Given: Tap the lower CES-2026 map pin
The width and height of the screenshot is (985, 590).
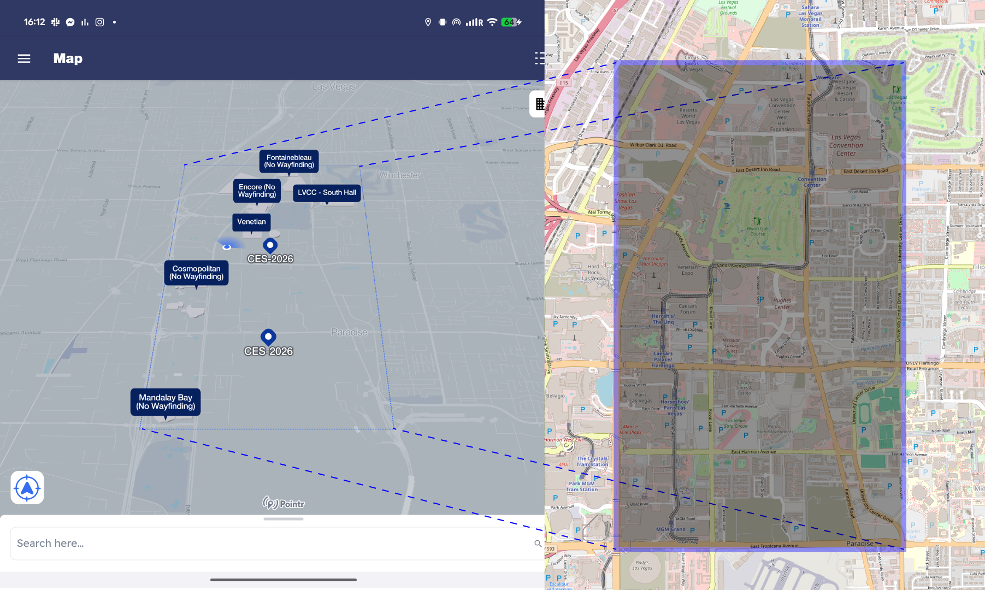Looking at the screenshot, I should click(268, 337).
